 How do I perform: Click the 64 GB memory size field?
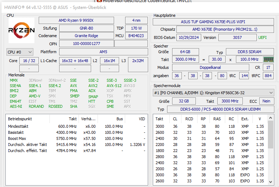185,52
